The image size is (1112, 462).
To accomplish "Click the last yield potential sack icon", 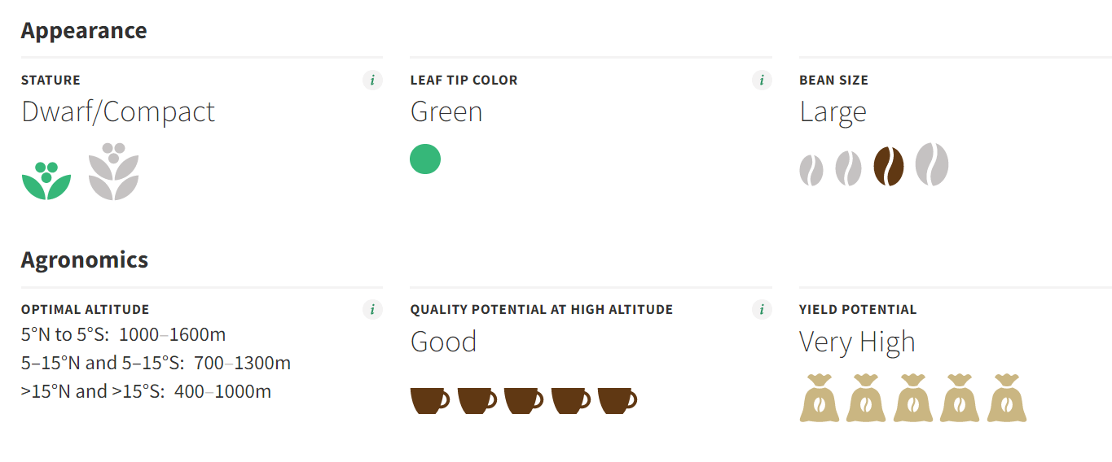I will pyautogui.click(x=1007, y=398).
